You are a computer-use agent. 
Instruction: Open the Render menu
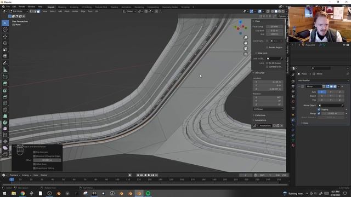pyautogui.click(x=22, y=7)
